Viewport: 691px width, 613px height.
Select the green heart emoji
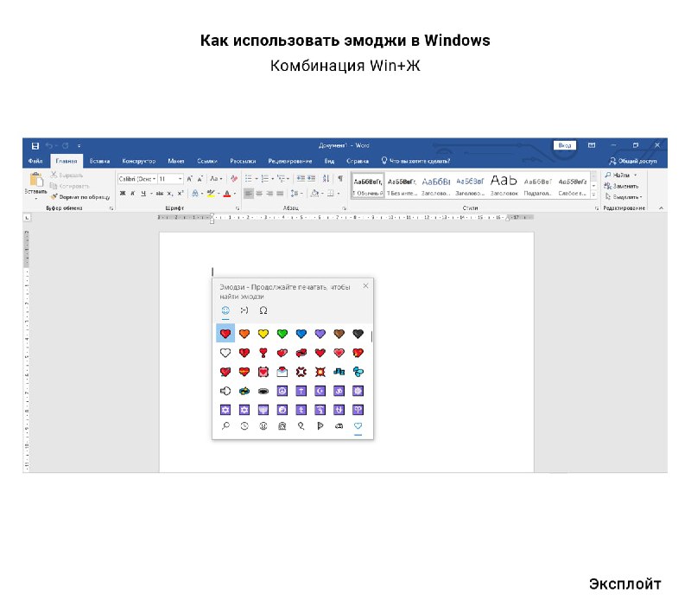coord(282,334)
